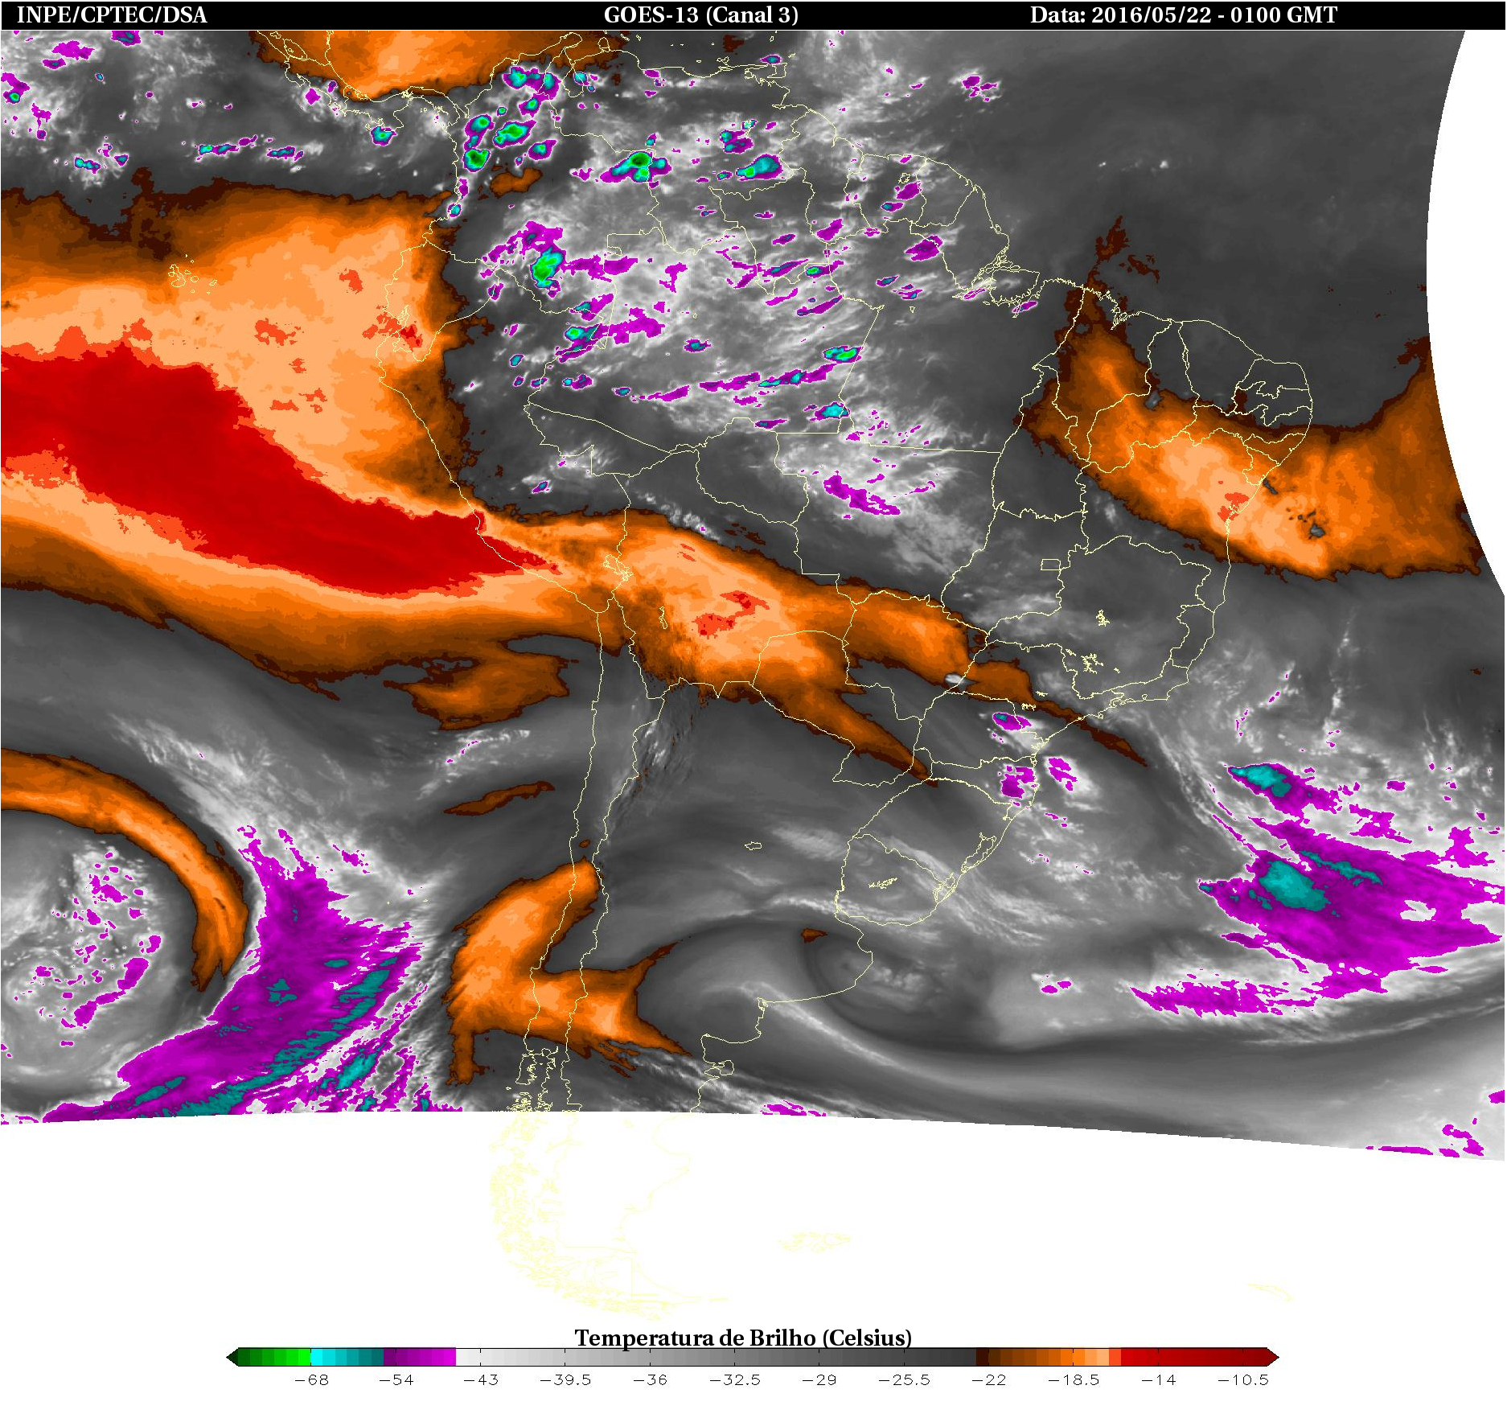The width and height of the screenshot is (1507, 1410).
Task: Click the orange segment of the colorbar
Action: click(x=1049, y=1357)
